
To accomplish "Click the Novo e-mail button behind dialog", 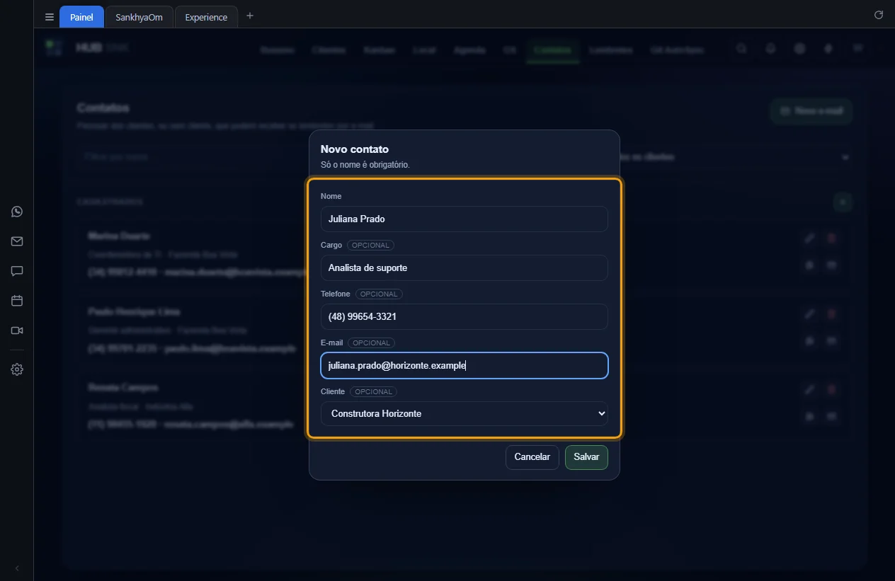I will point(811,111).
